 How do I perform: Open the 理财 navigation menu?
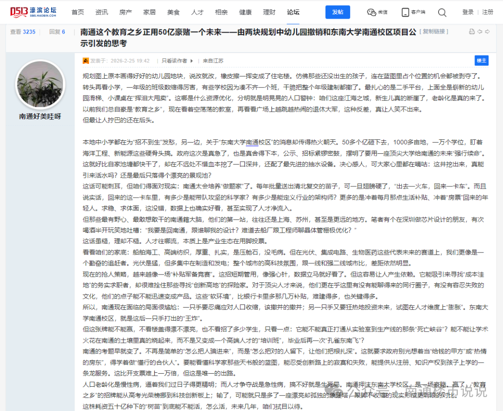pyautogui.click(x=269, y=13)
